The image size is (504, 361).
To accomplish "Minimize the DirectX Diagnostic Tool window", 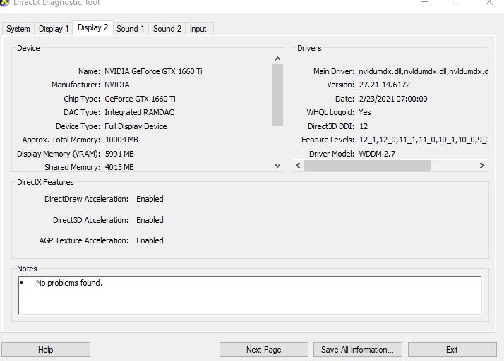I will coord(424,3).
